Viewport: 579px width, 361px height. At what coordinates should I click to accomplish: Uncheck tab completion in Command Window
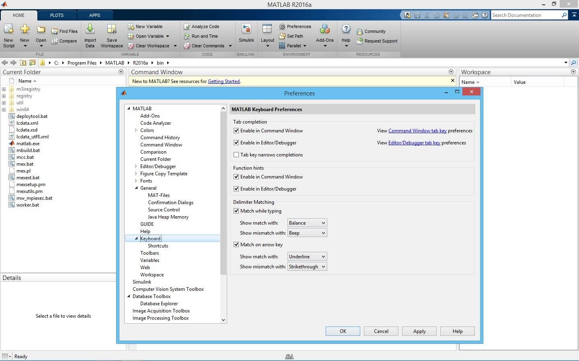click(x=236, y=131)
